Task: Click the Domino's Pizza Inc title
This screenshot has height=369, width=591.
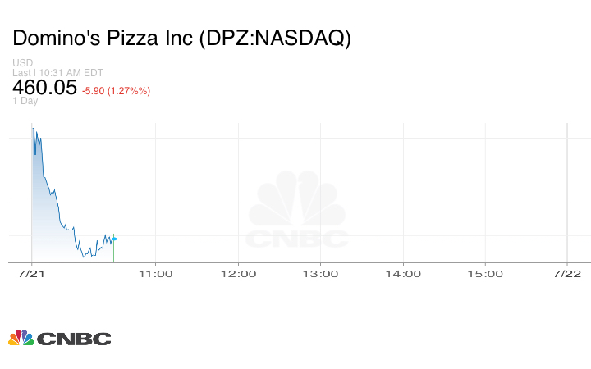Action: pos(181,39)
